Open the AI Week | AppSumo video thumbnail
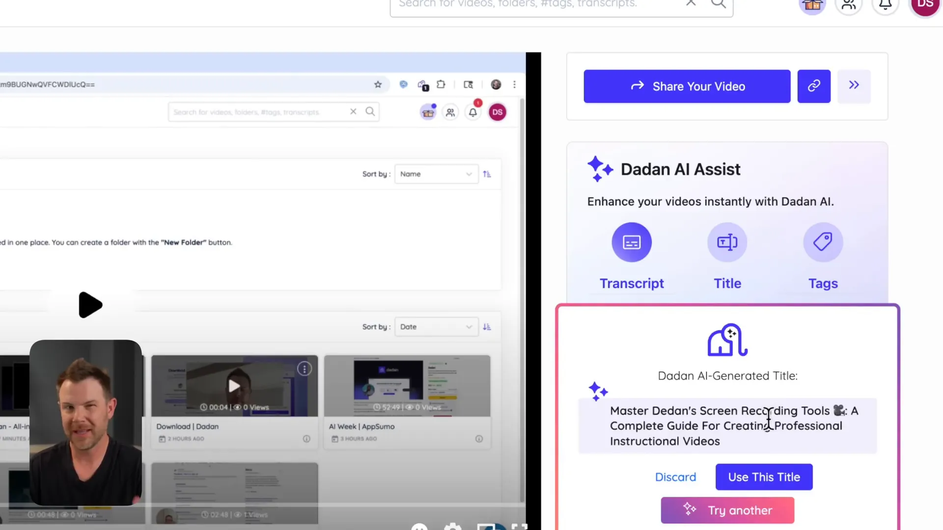 [407, 386]
